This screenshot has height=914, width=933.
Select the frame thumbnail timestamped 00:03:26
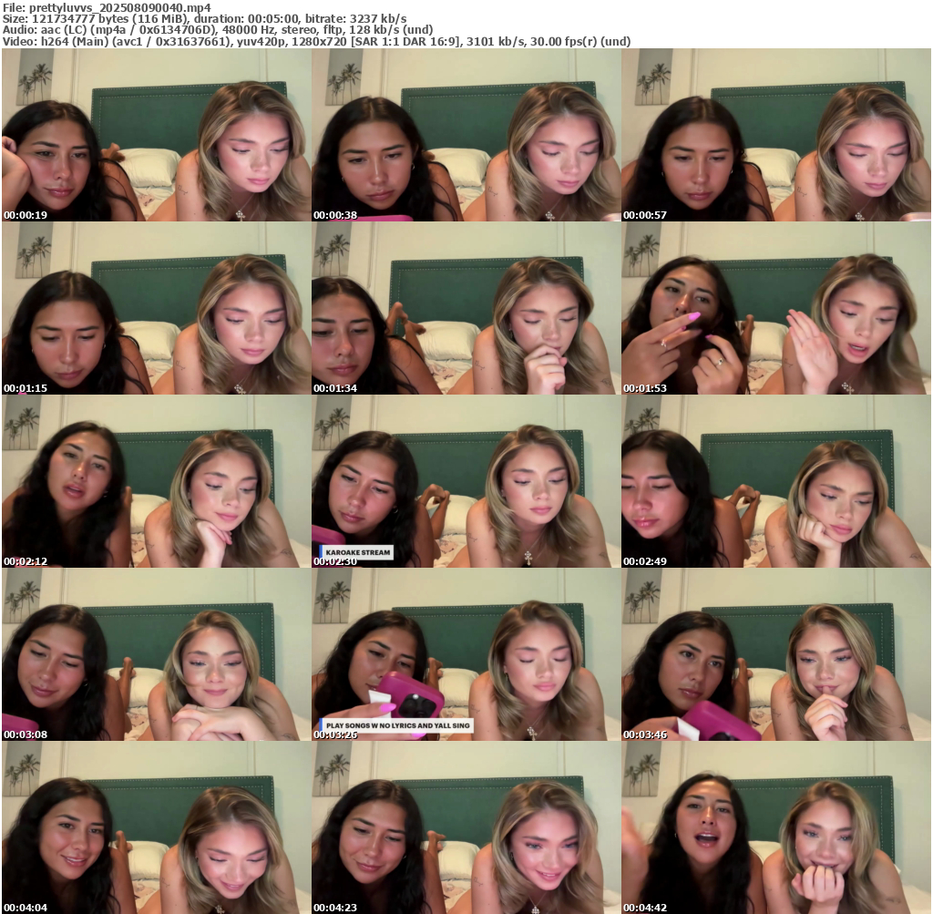coord(466,654)
